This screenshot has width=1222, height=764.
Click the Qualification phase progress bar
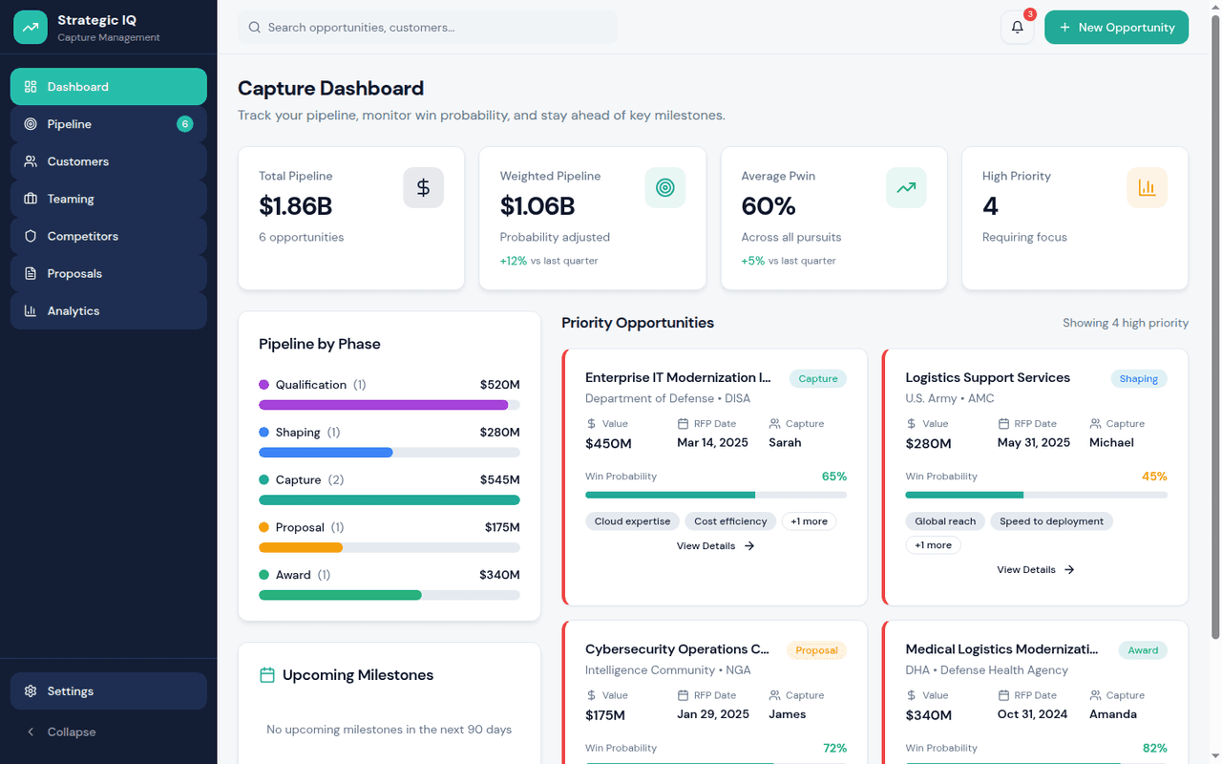pos(390,405)
